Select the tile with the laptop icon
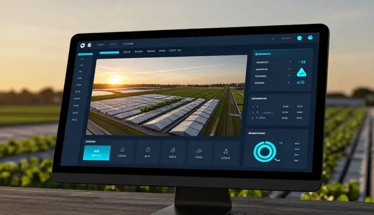374x215 pixels. pyautogui.click(x=122, y=152)
